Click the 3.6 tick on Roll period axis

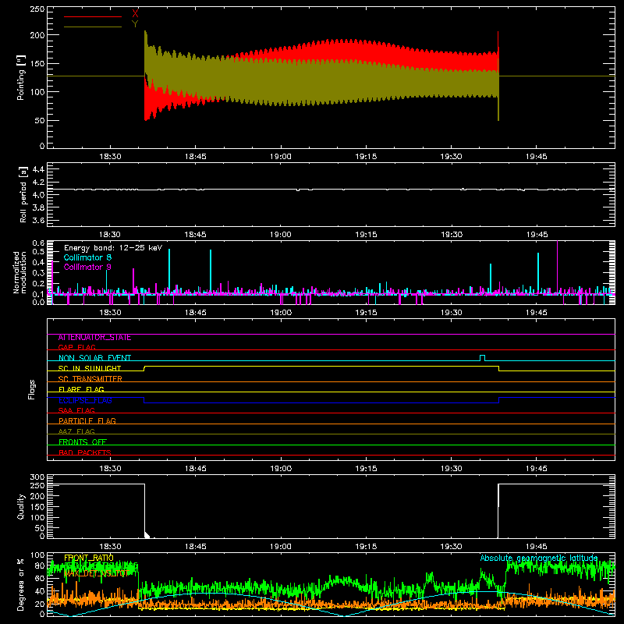[x=38, y=220]
